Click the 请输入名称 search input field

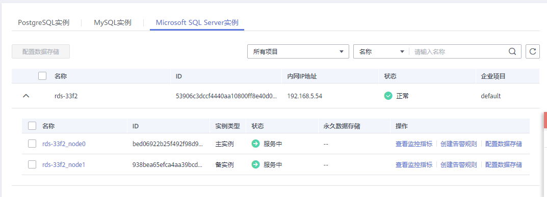pyautogui.click(x=458, y=51)
